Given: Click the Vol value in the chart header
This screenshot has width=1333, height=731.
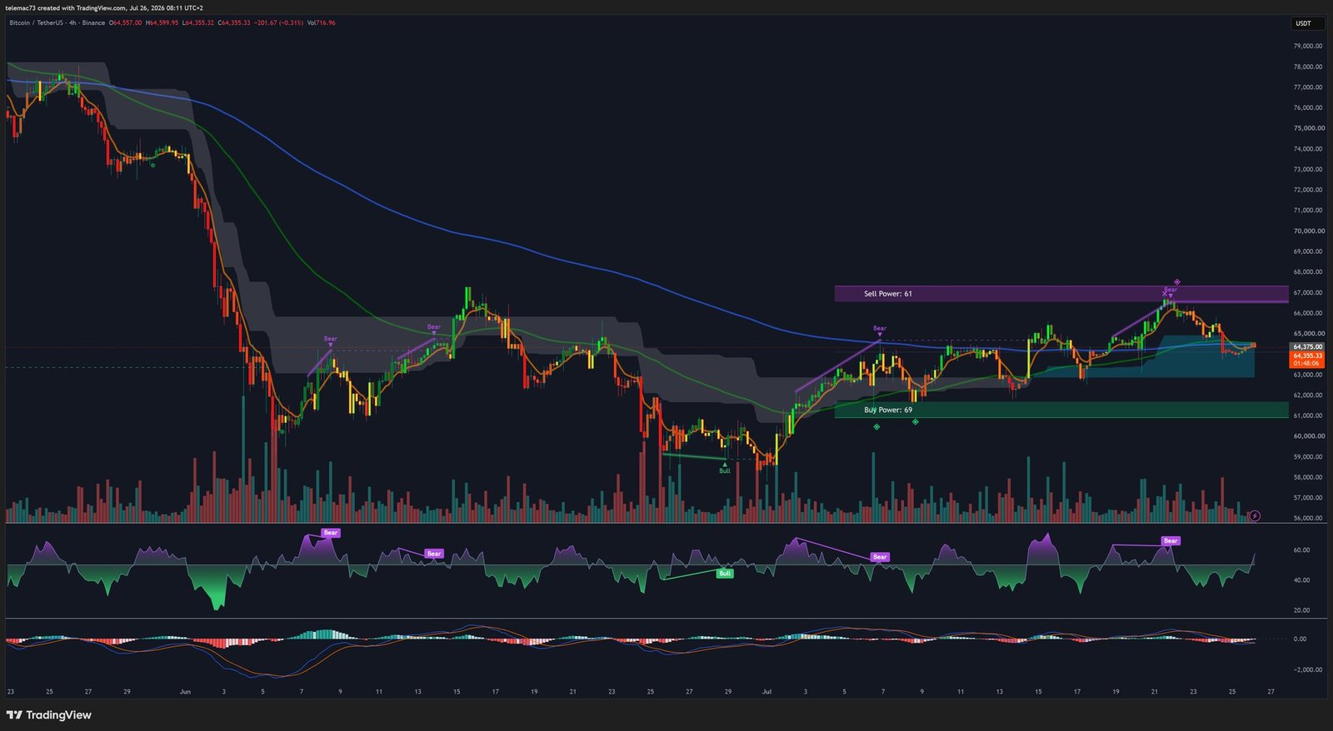Looking at the screenshot, I should coord(322,22).
